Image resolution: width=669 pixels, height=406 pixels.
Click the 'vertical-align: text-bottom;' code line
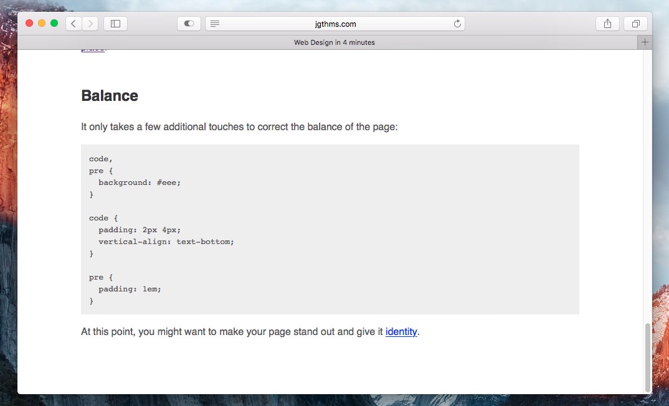pyautogui.click(x=166, y=242)
